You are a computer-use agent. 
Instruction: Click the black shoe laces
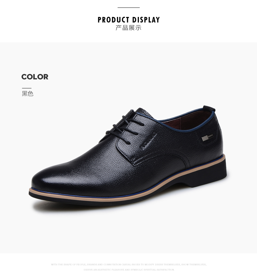pos(124,127)
